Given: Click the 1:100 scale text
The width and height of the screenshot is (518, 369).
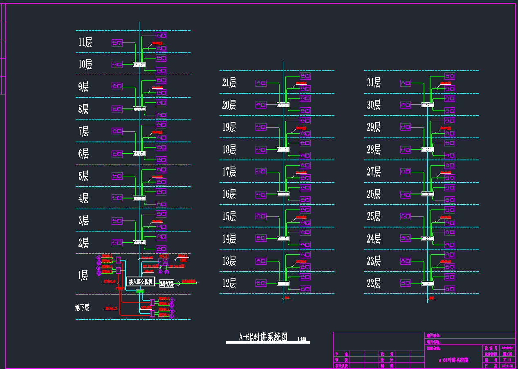Looking at the screenshot, I should click(x=301, y=339).
